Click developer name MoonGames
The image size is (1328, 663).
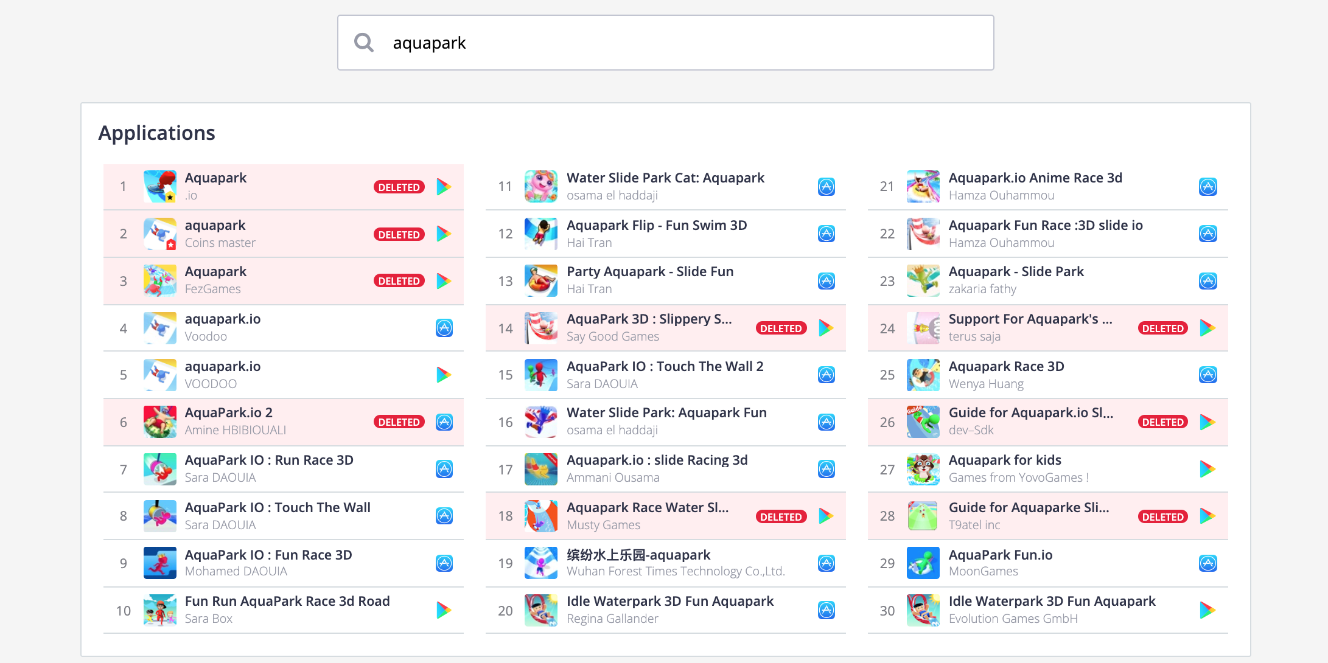pyautogui.click(x=984, y=571)
